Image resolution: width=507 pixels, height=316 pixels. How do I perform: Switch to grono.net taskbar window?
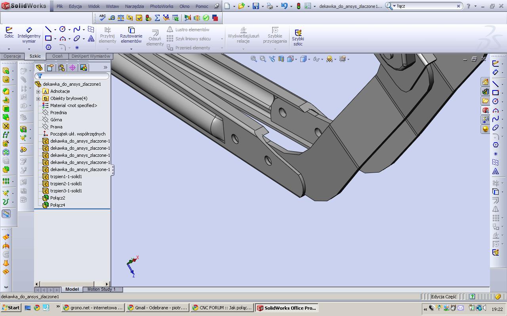(x=93, y=308)
